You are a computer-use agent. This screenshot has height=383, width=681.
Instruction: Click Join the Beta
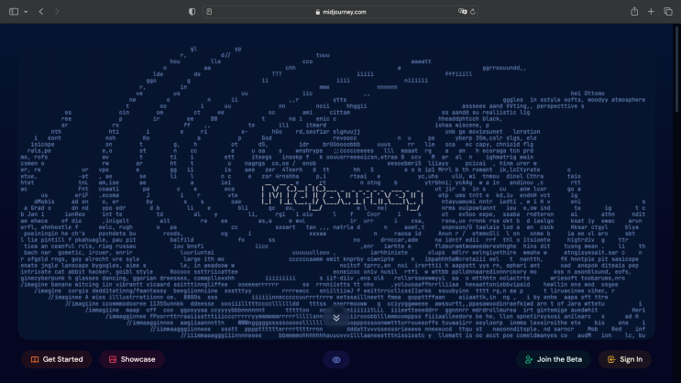click(x=554, y=359)
